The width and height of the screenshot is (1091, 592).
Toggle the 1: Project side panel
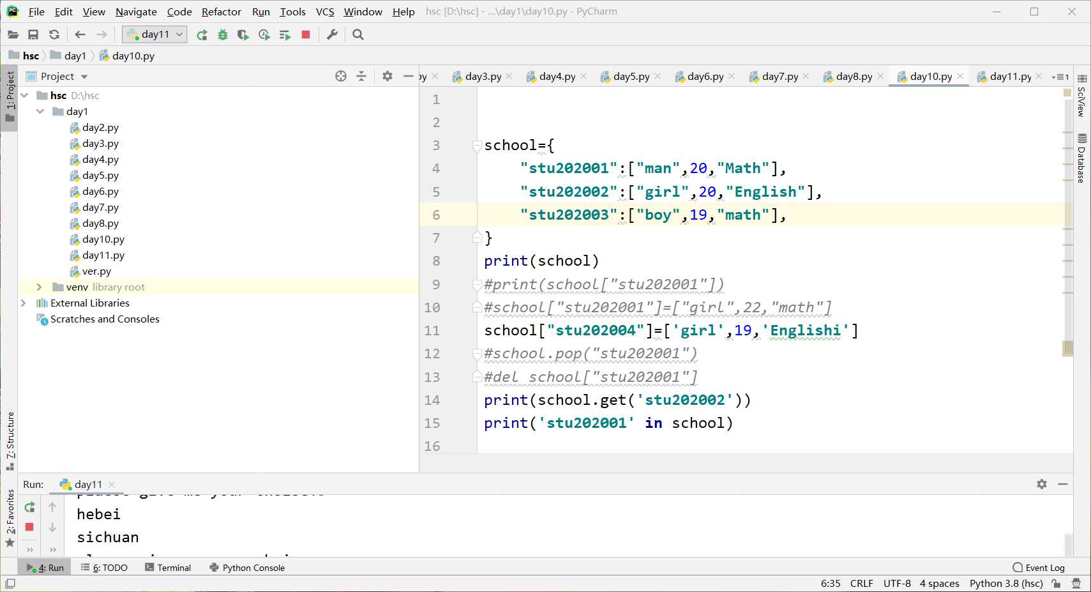(10, 98)
